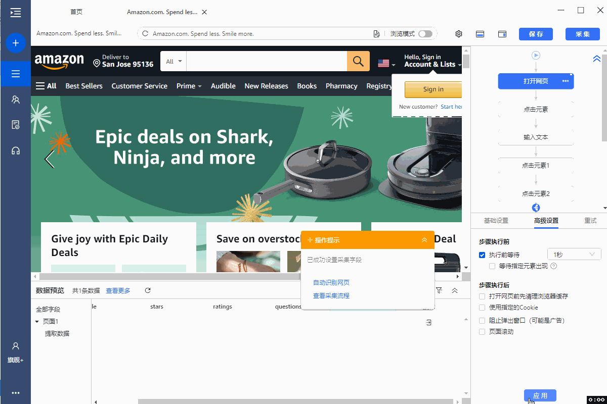Open the sidebar three-dots more menu
607x404 pixels.
tap(16, 393)
